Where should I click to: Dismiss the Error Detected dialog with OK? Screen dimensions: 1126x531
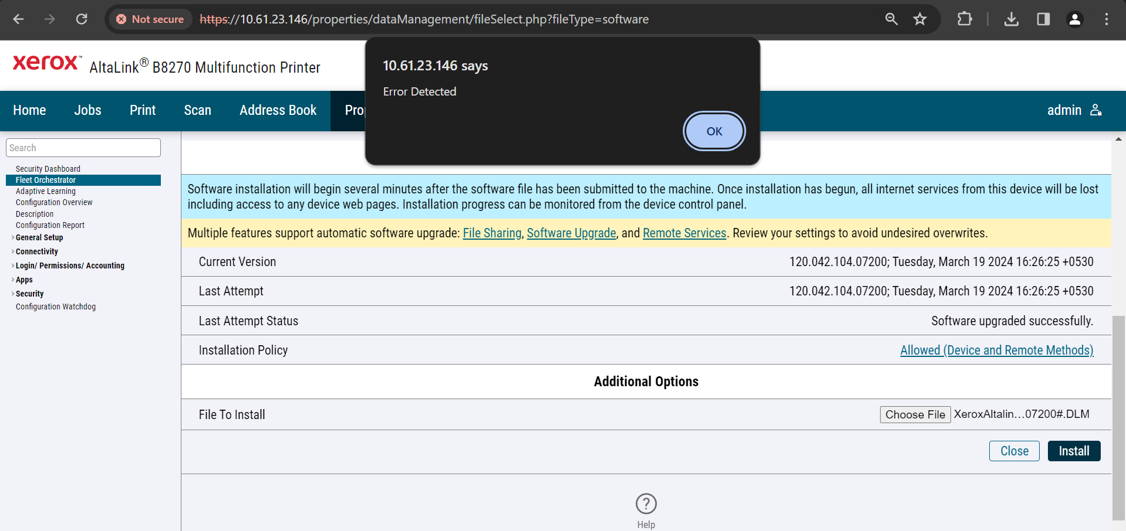714,131
